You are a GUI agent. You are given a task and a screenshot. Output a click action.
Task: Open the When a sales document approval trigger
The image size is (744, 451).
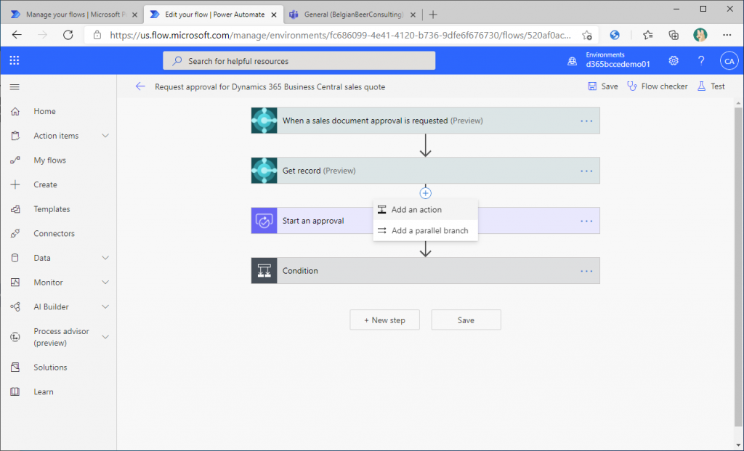point(425,121)
